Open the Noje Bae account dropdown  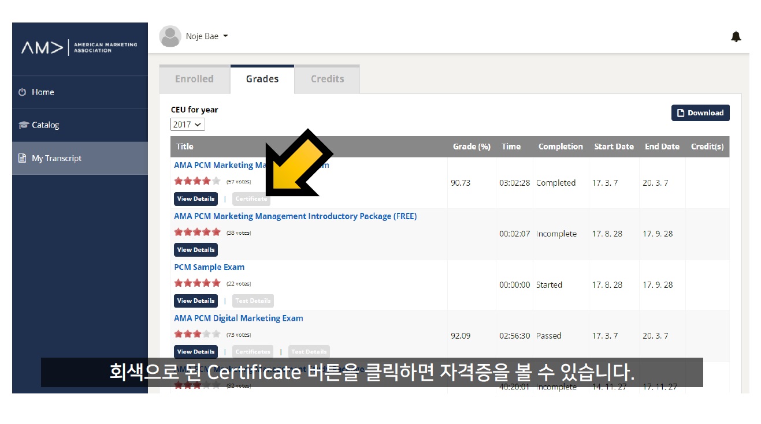coord(207,36)
